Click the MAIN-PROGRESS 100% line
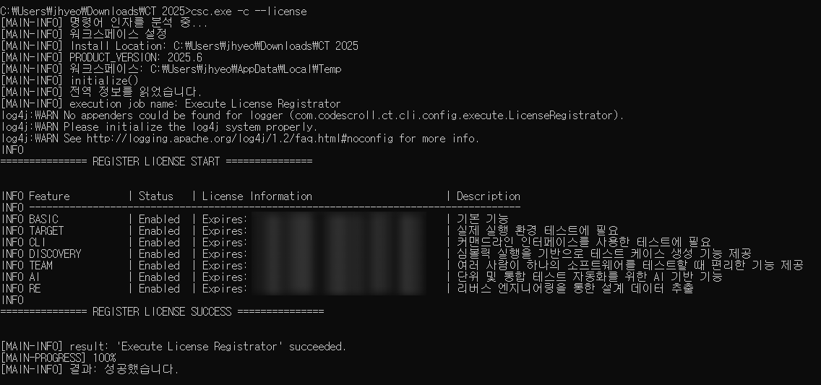 [58, 358]
